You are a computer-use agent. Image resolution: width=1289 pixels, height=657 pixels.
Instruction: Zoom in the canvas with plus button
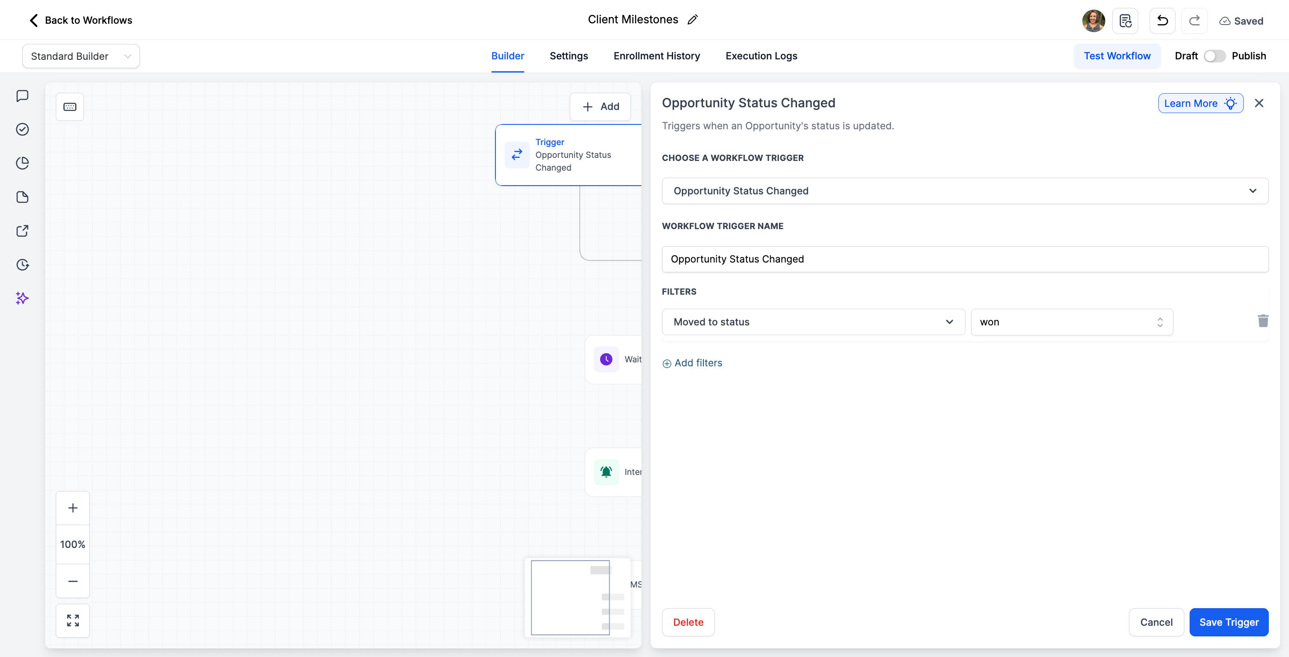pyautogui.click(x=73, y=508)
